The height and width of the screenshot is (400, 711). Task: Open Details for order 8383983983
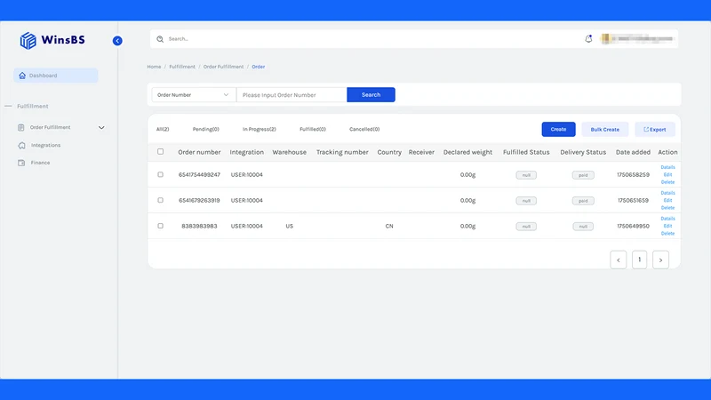(x=668, y=219)
